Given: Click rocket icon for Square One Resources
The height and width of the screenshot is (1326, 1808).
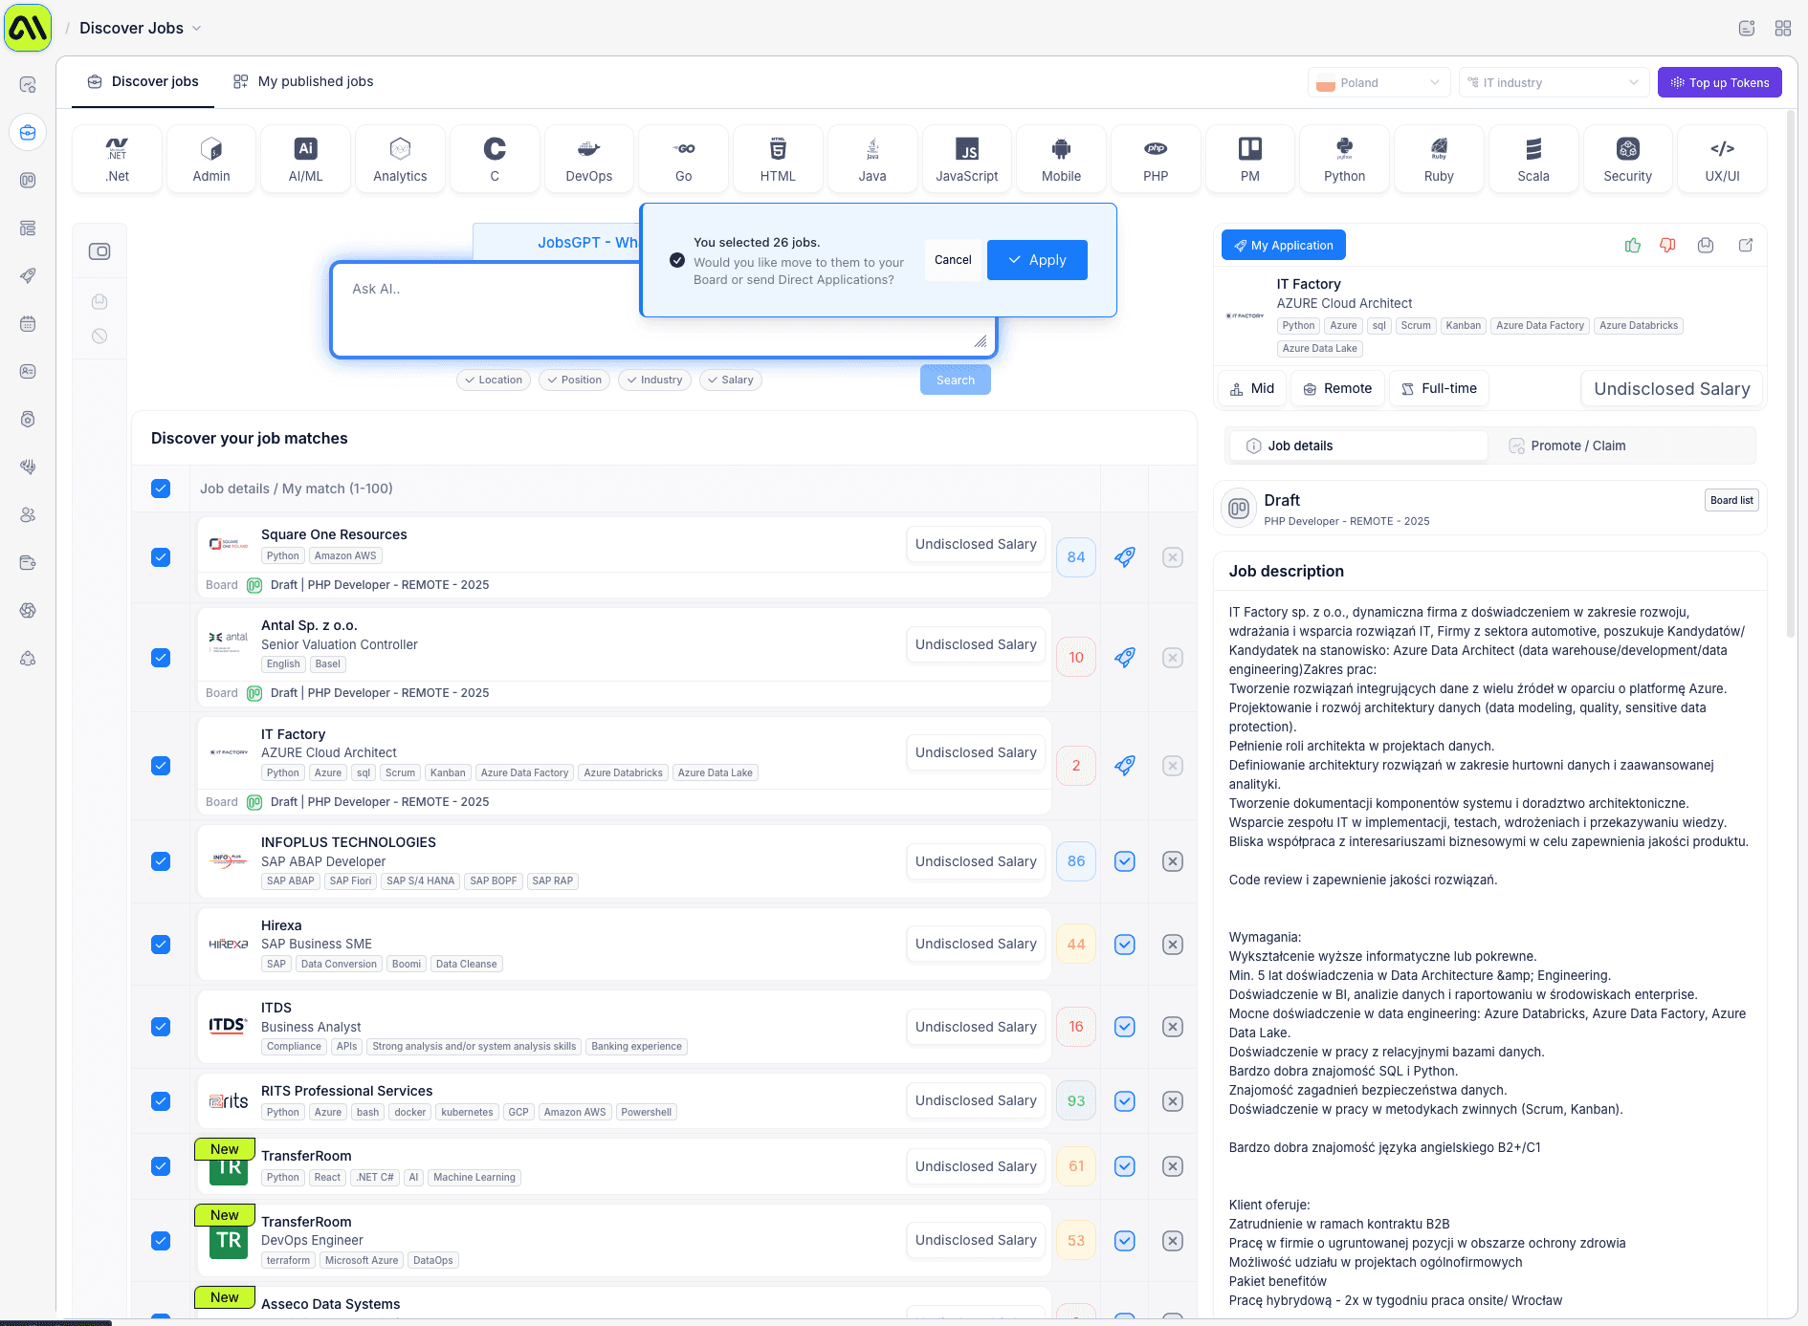Looking at the screenshot, I should 1125,557.
